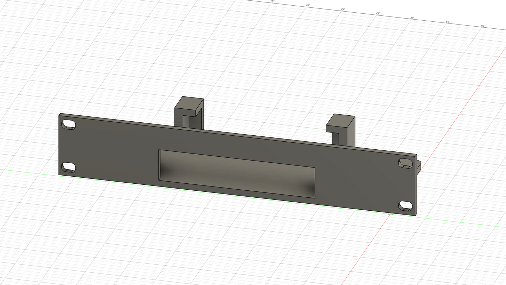Viewport: 506px width, 285px height.
Task: Click the origin point at the axes intersection
Action: click(391, 214)
